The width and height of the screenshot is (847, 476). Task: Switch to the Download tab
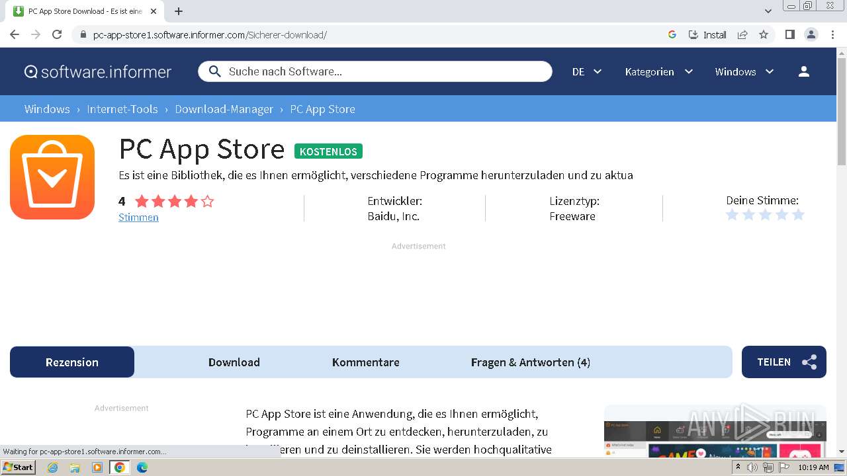234,362
